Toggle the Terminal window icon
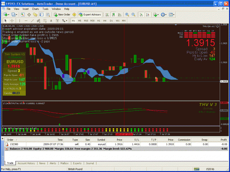The image size is (230, 172). [42, 15]
